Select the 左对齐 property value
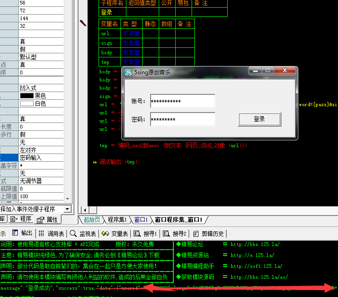The width and height of the screenshot is (338, 297). [x=41, y=150]
